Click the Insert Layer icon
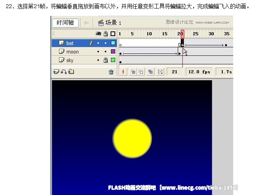 pos(56,72)
